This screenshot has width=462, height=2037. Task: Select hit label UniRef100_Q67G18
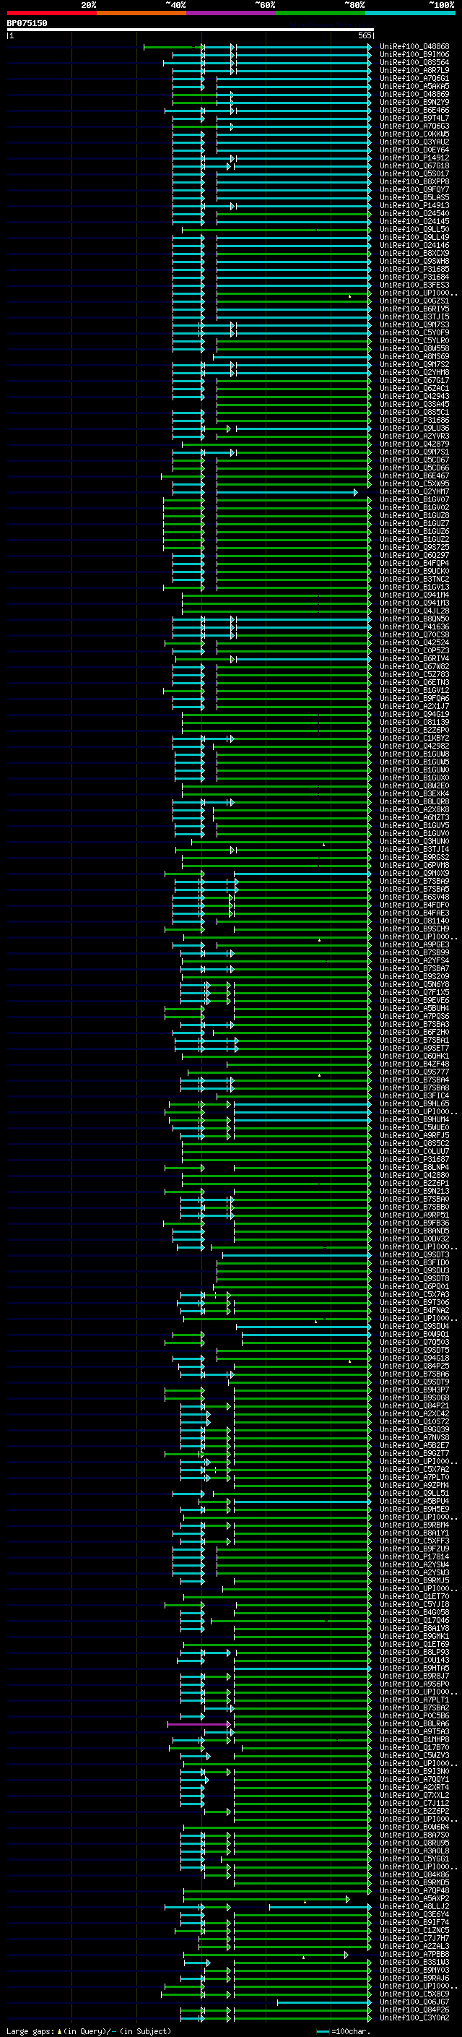point(414,166)
